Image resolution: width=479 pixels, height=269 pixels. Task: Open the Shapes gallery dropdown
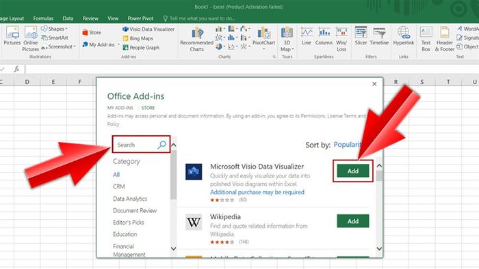[55, 29]
